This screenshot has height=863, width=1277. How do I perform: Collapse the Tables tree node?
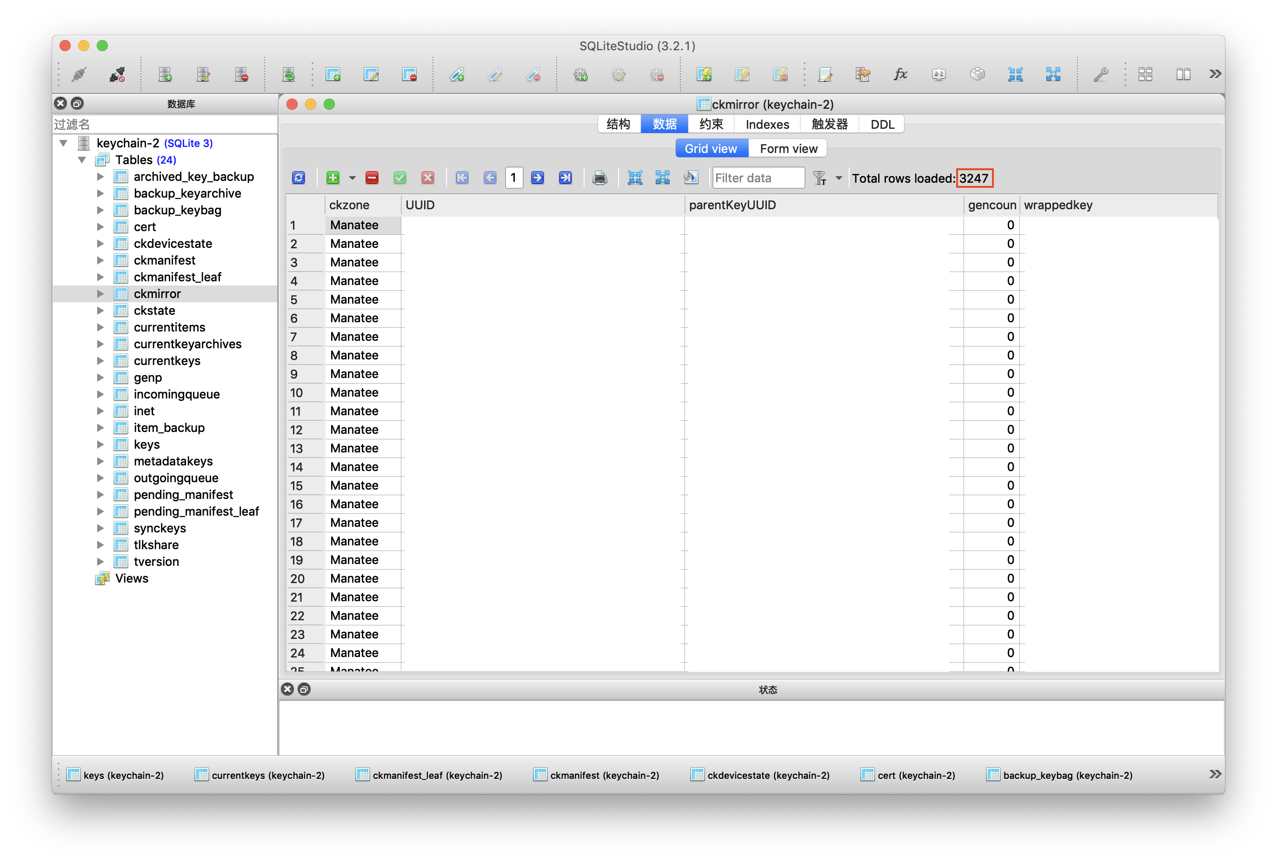pos(82,160)
